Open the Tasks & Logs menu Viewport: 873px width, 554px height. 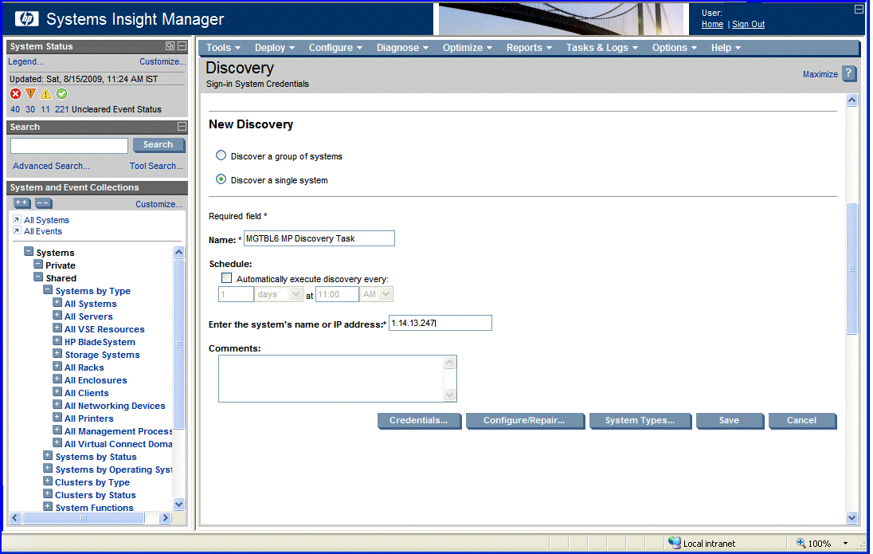click(601, 48)
